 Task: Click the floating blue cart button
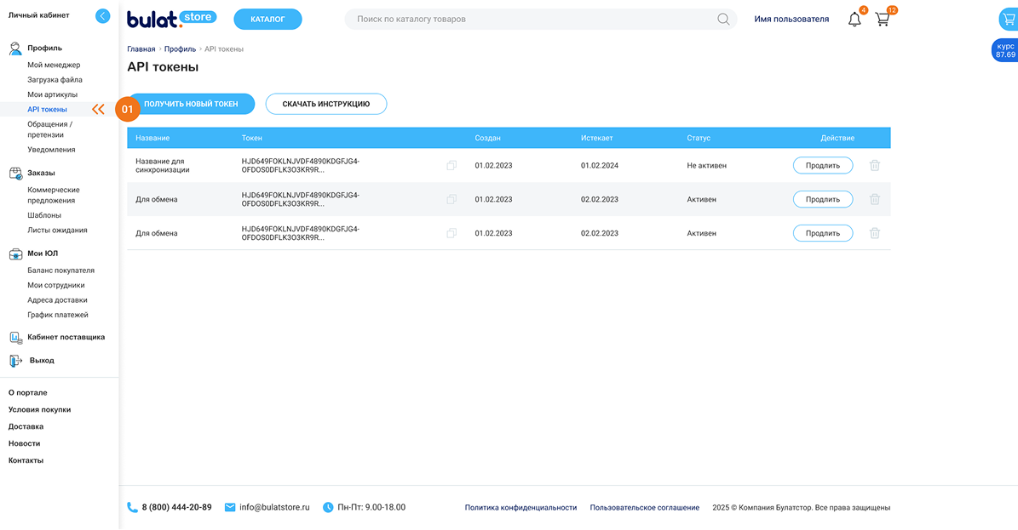click(1007, 19)
